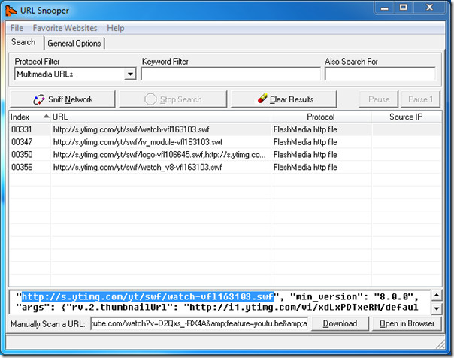Open the Help menu
The image size is (454, 358).
(x=116, y=28)
